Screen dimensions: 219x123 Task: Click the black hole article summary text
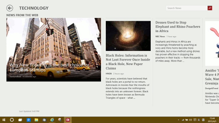tap(127, 88)
